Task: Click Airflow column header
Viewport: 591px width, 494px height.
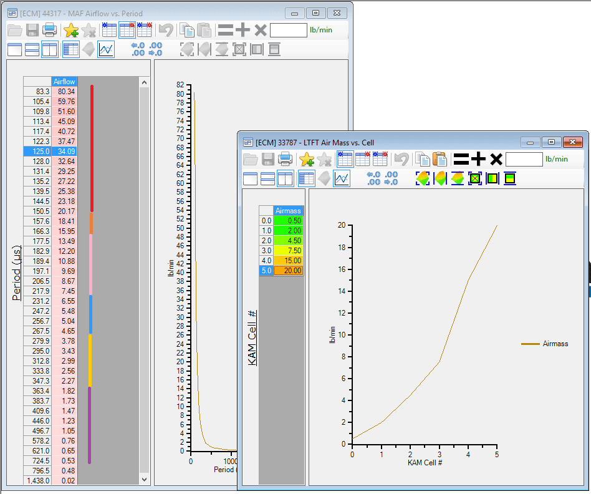Action: (x=64, y=82)
